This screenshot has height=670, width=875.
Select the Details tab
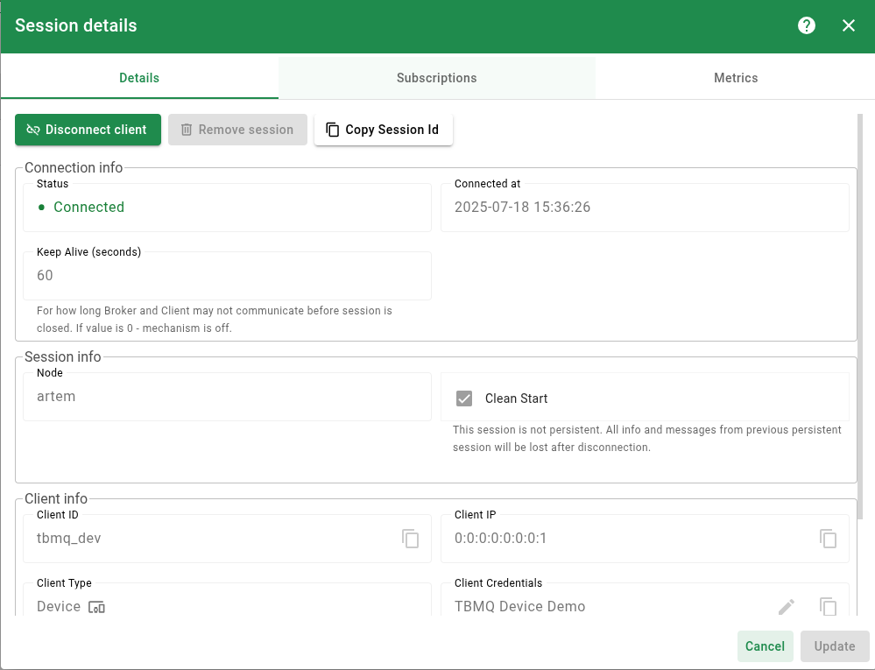(139, 78)
